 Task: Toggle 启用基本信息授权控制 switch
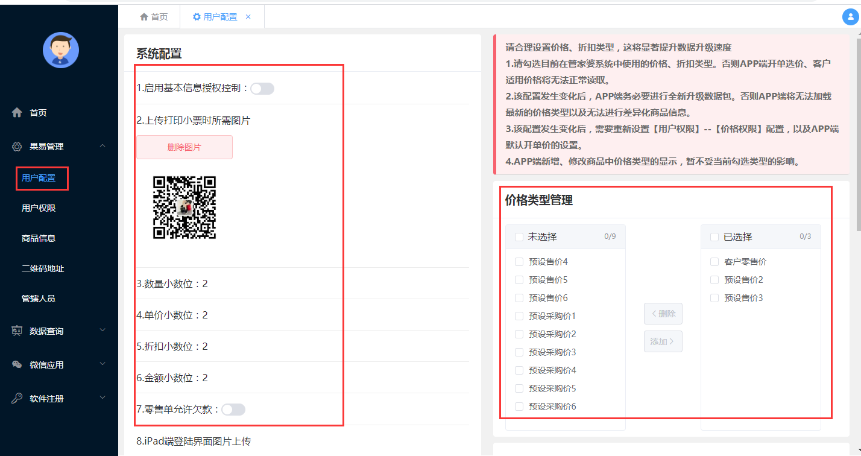(x=262, y=89)
